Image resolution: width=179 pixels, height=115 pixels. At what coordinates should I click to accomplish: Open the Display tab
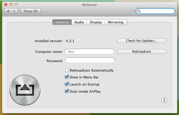point(96,22)
